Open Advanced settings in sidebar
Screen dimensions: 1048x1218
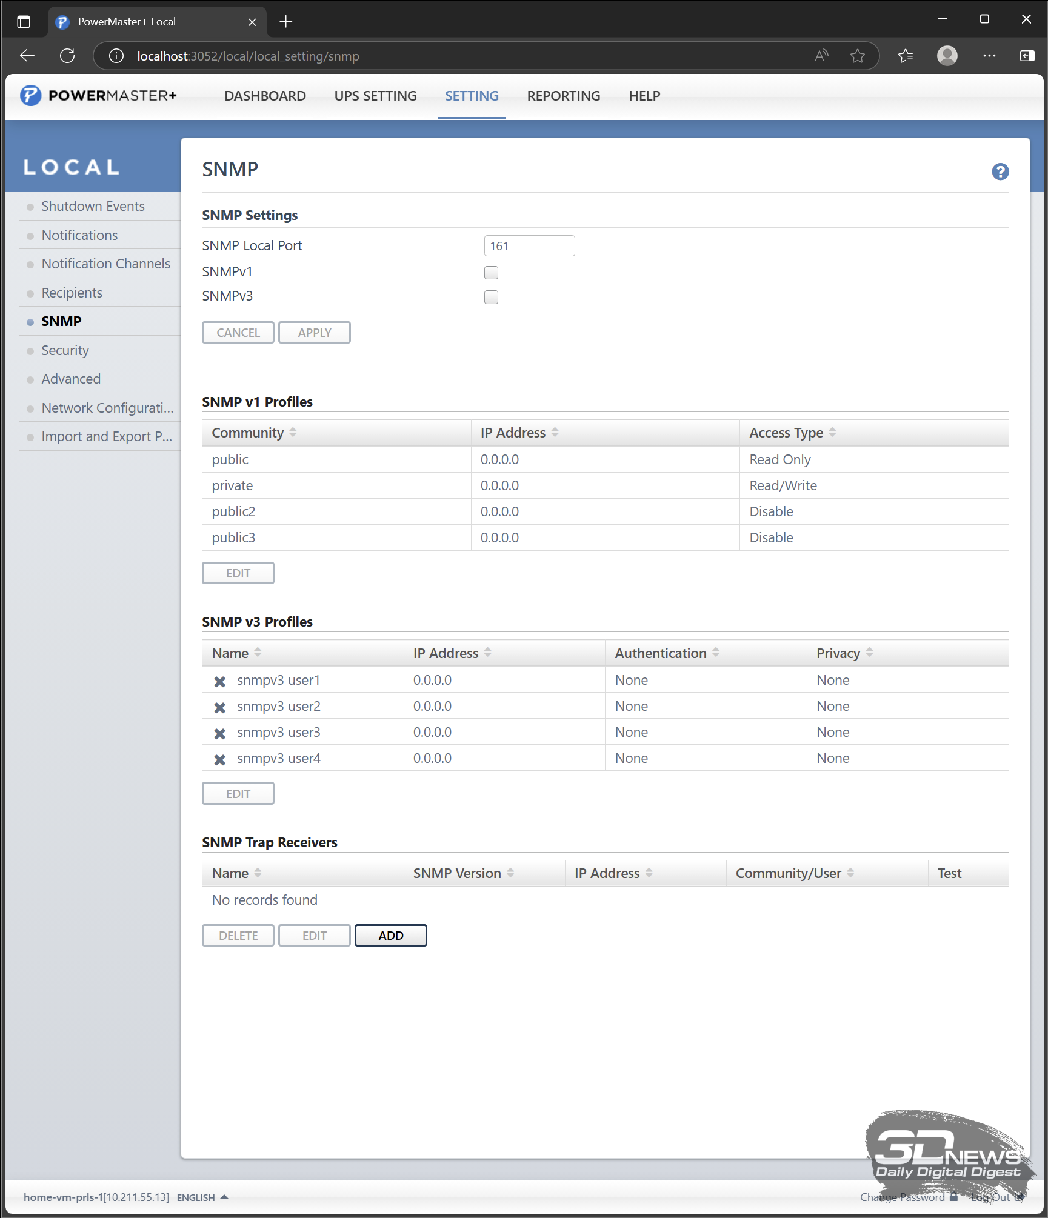tap(71, 379)
